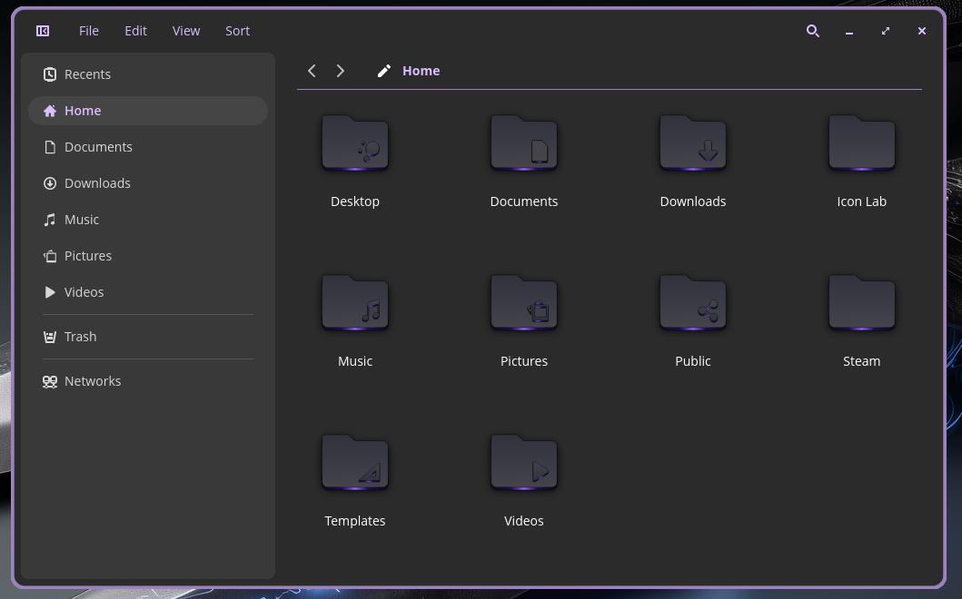The image size is (962, 599).
Task: Open the search magnifier icon
Action: point(813,31)
